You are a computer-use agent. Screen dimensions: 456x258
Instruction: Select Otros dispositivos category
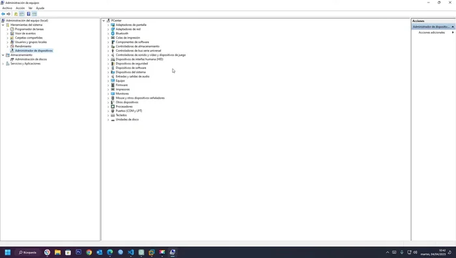(x=127, y=102)
